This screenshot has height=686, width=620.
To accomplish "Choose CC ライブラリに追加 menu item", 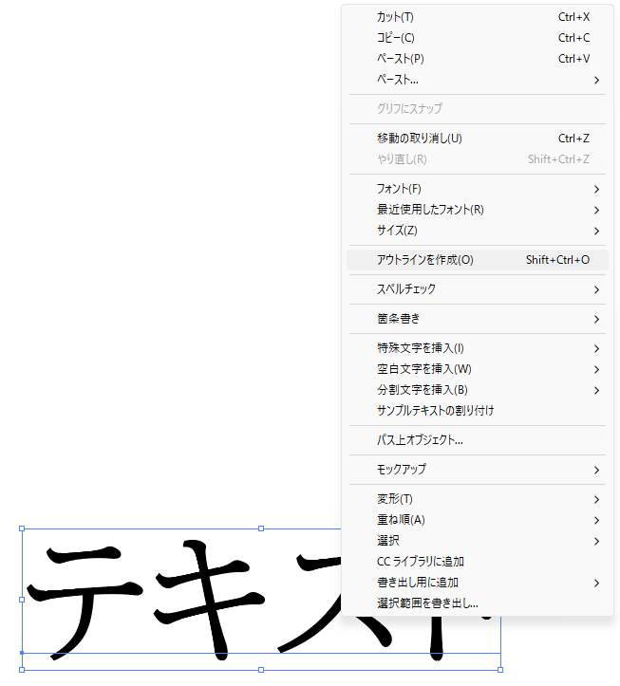I will (x=420, y=562).
